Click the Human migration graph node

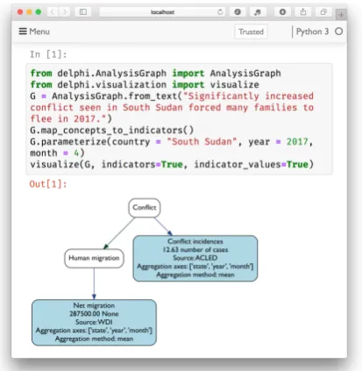pos(94,258)
